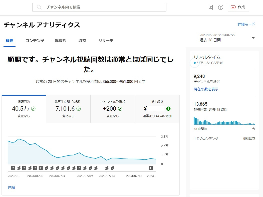Select the '2' marker above the 2023/07/09 label

click(79, 168)
